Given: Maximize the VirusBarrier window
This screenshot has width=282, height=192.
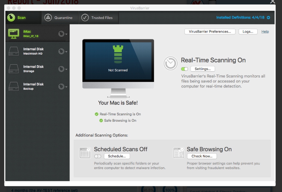Looking at the screenshot, I should coord(19,8).
